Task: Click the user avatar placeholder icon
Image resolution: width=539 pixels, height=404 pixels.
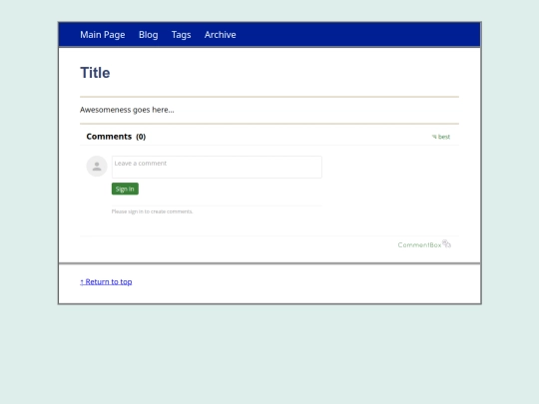Action: (97, 167)
